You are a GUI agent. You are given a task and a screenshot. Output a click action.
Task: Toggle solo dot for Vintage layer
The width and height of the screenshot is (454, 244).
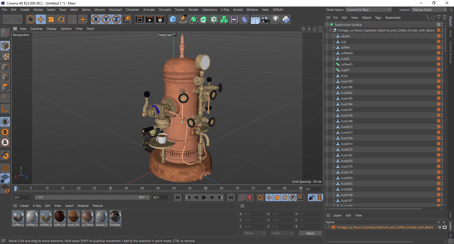click(440, 227)
